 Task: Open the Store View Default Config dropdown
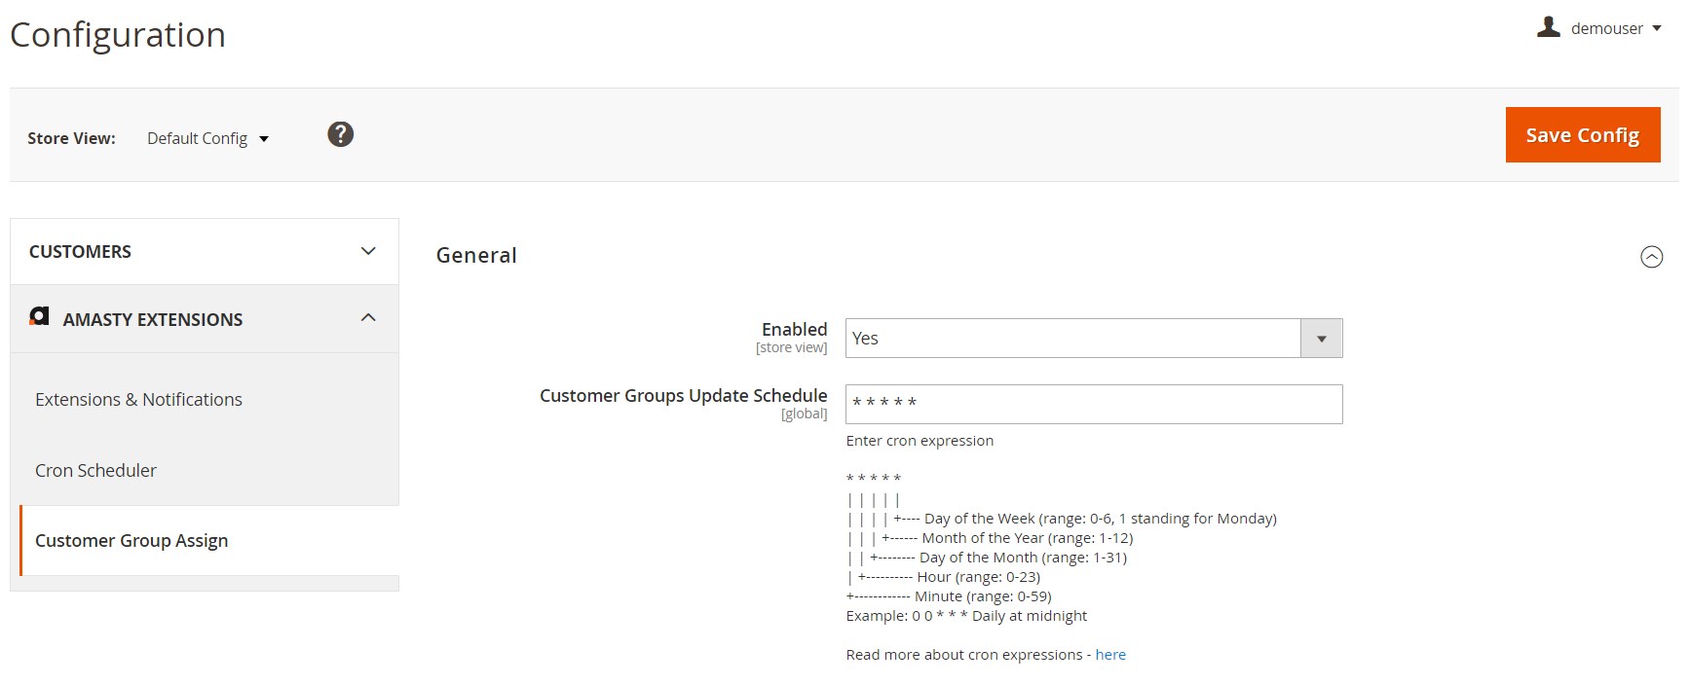(x=207, y=138)
